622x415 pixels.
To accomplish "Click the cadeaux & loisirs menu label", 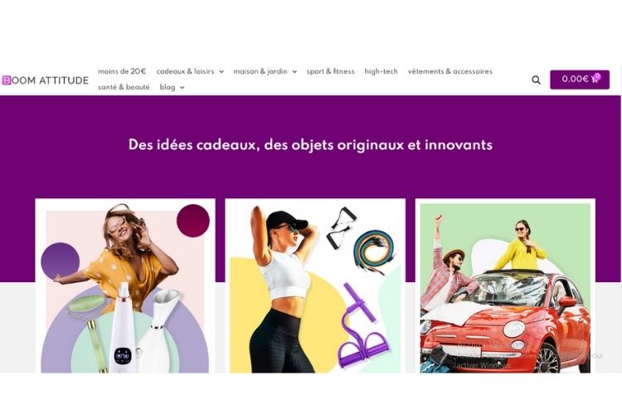I will tap(185, 71).
